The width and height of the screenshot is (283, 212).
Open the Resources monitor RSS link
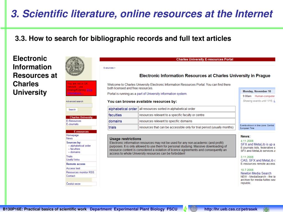click(80, 172)
